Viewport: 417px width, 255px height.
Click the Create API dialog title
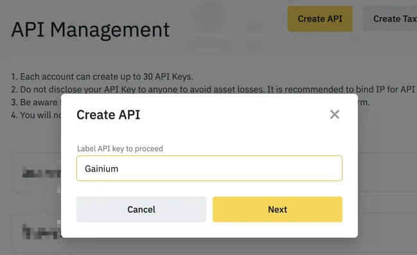click(x=108, y=115)
